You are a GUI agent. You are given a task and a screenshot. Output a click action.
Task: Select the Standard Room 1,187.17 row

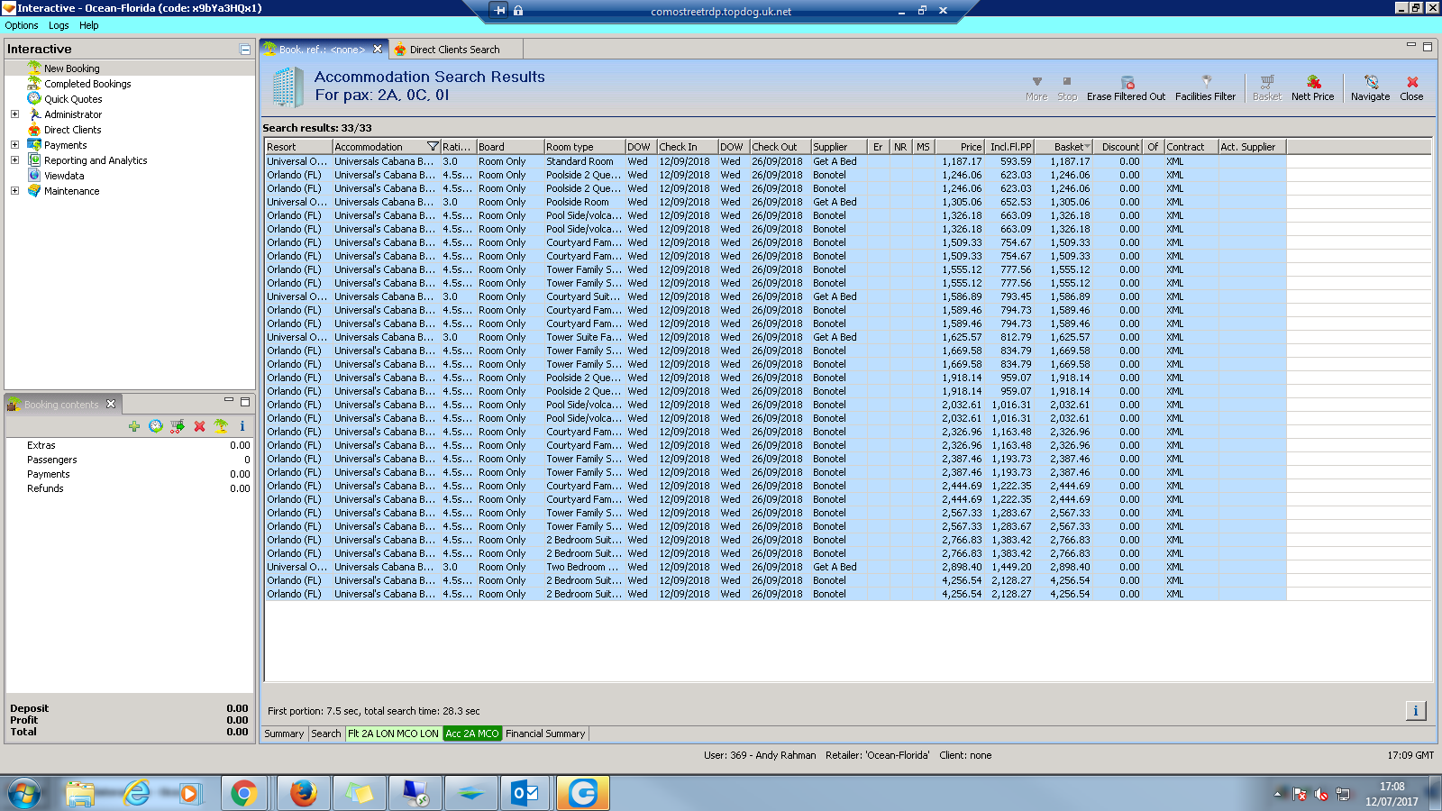click(775, 161)
